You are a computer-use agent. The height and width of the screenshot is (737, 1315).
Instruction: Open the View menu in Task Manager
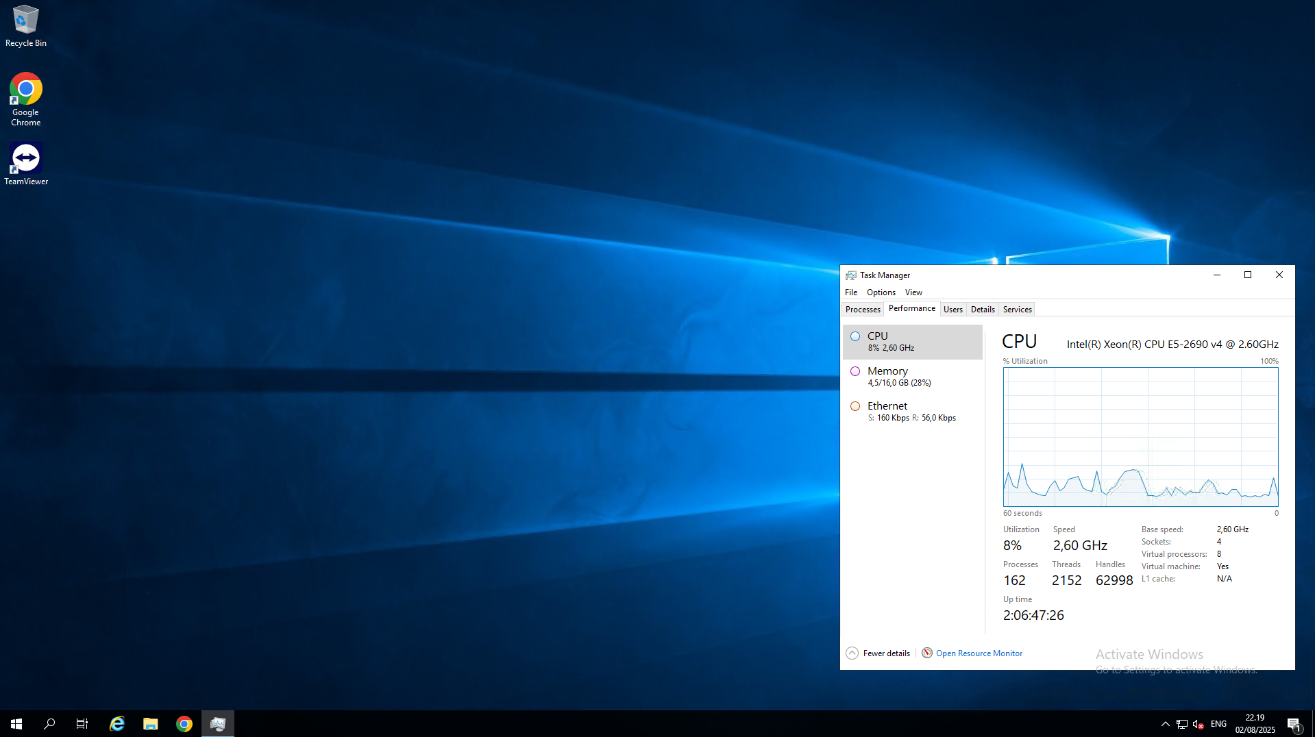click(913, 292)
